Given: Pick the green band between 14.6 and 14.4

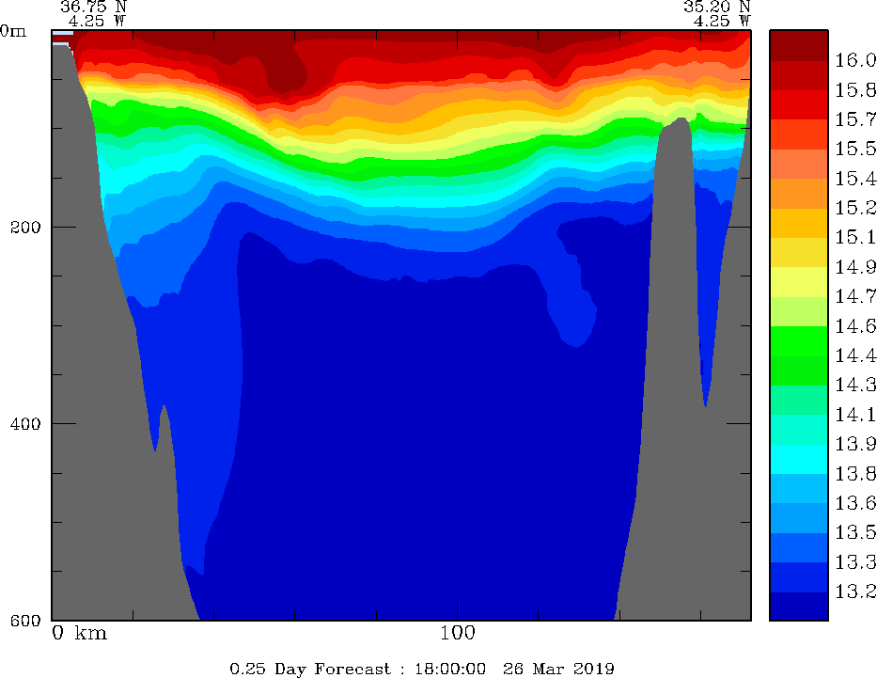Looking at the screenshot, I should pos(799,340).
